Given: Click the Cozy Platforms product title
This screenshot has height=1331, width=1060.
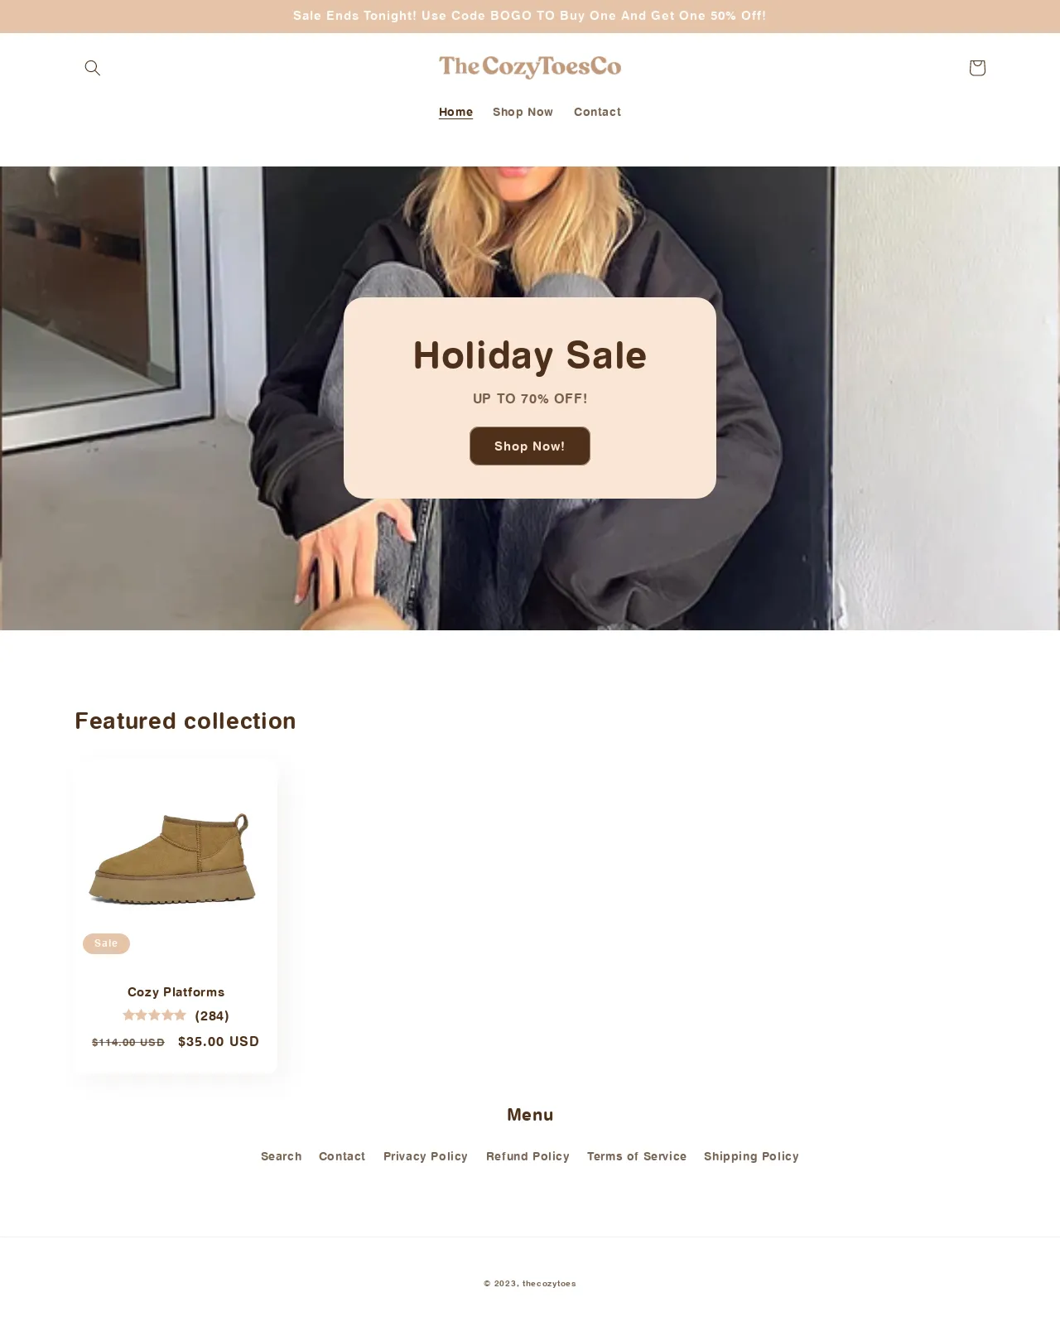Looking at the screenshot, I should click(176, 992).
